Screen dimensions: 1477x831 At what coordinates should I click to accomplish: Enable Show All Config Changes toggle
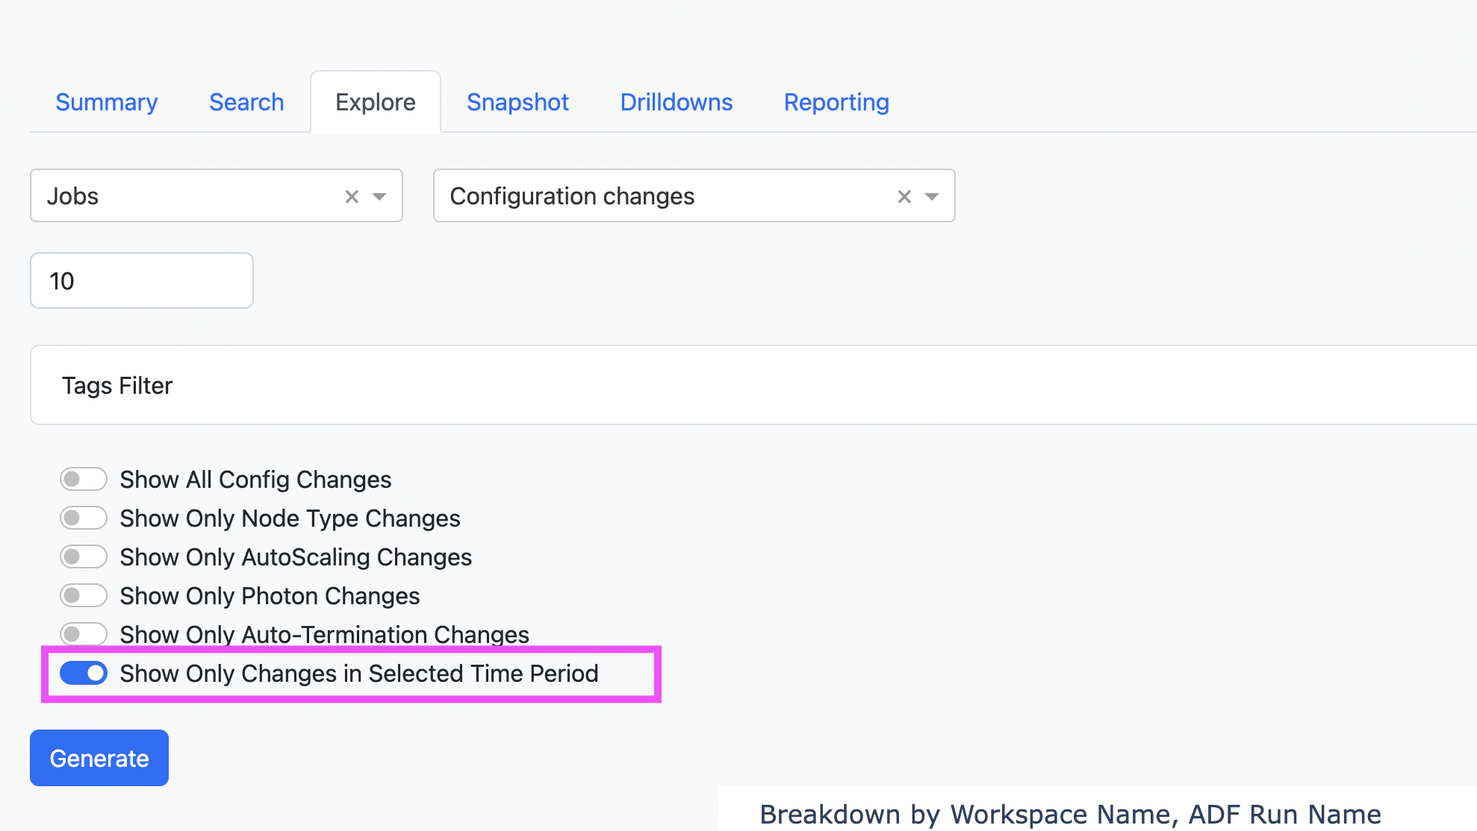pyautogui.click(x=84, y=479)
